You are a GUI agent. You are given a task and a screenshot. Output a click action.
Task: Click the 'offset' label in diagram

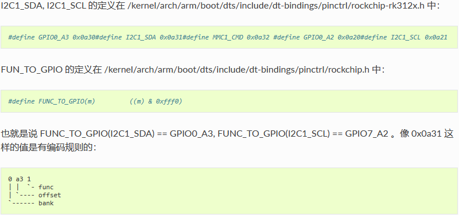click(x=50, y=195)
